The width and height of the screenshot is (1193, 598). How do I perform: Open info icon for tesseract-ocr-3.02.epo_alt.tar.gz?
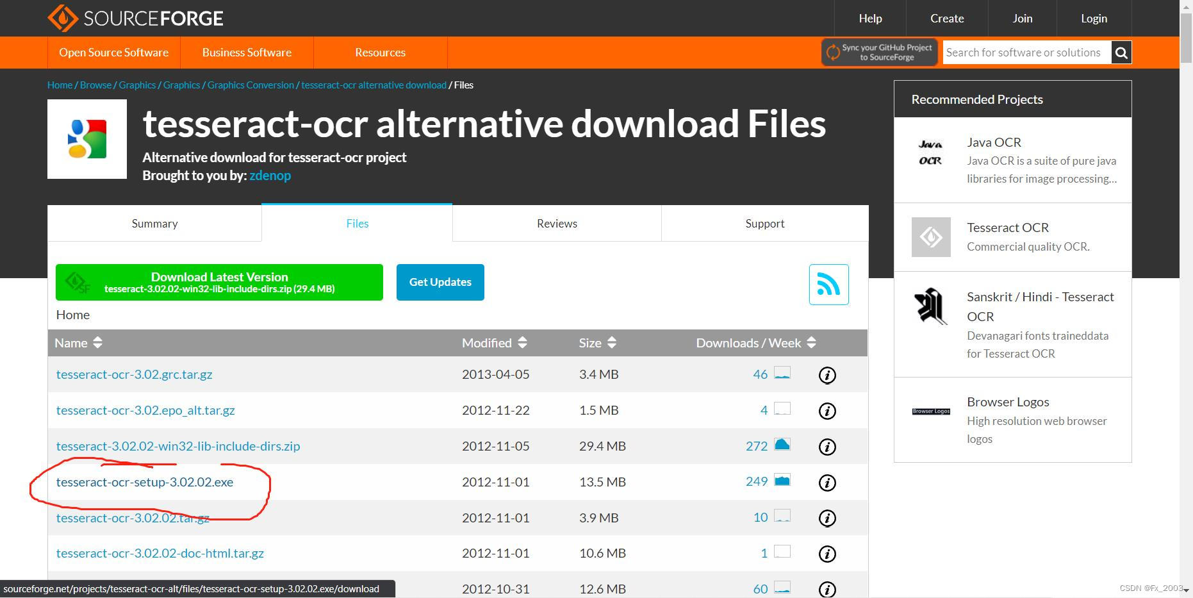pos(827,411)
